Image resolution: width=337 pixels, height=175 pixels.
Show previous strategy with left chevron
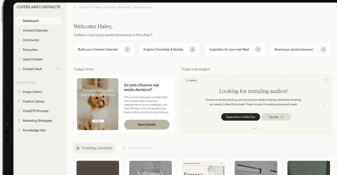189,105
